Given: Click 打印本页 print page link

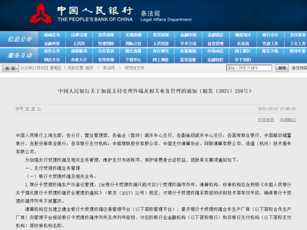Looking at the screenshot, I should pos(266,120).
